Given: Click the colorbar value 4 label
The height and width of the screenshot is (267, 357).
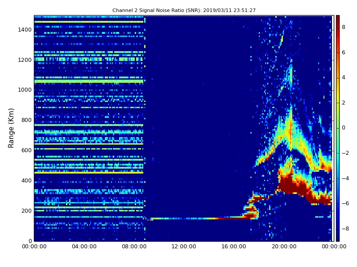Looking at the screenshot, I should [x=343, y=77].
